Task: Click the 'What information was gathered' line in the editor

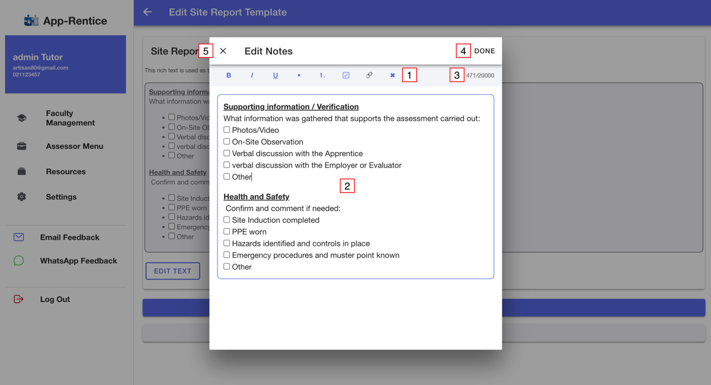Action: pos(352,118)
